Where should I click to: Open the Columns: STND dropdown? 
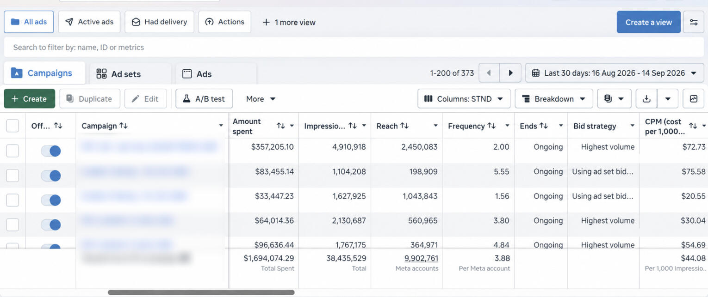coord(464,99)
